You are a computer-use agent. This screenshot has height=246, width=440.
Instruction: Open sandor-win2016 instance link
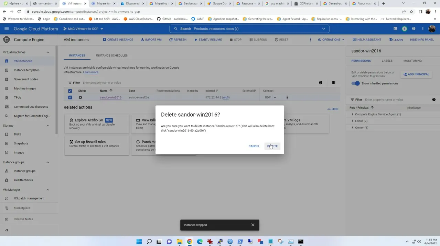click(x=111, y=97)
